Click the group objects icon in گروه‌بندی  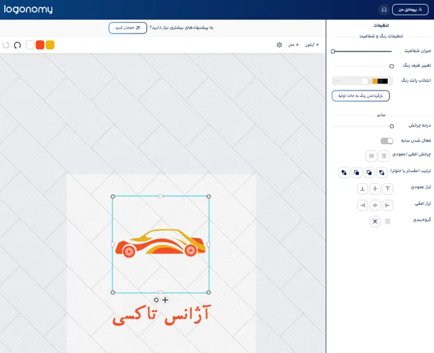click(x=375, y=221)
